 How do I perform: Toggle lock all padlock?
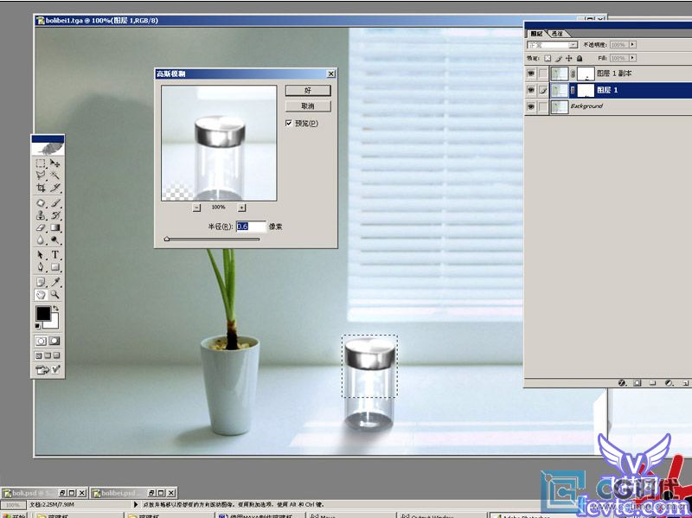pyautogui.click(x=580, y=58)
